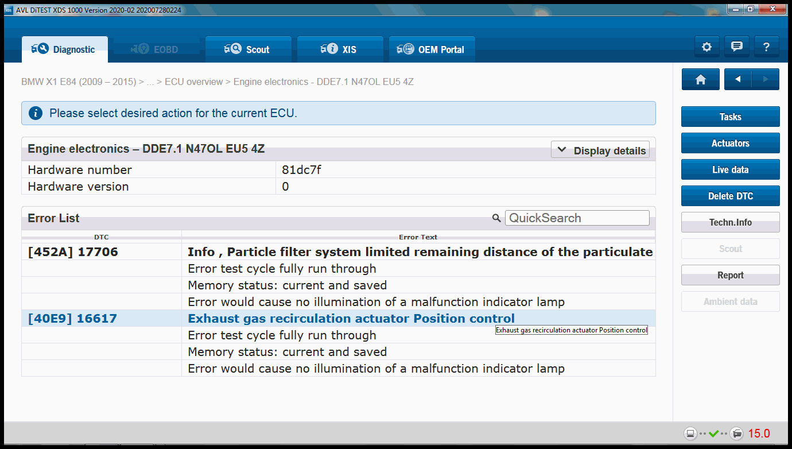Image resolution: width=792 pixels, height=449 pixels.
Task: Open help question mark icon
Action: tap(767, 47)
